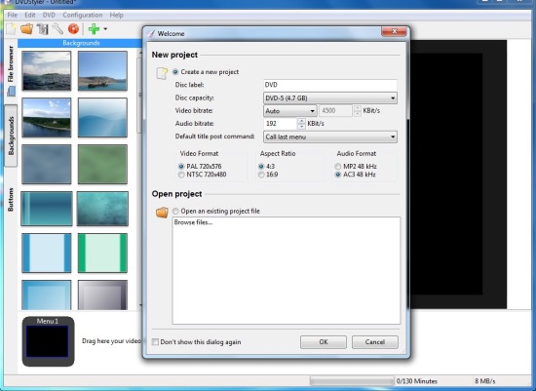Image resolution: width=536 pixels, height=391 pixels.
Task: Click the File browser tab icon in sidebar
Action: [12, 92]
